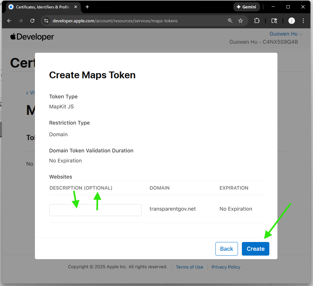Open the Terms of Use link
Image resolution: width=313 pixels, height=286 pixels.
(189, 267)
